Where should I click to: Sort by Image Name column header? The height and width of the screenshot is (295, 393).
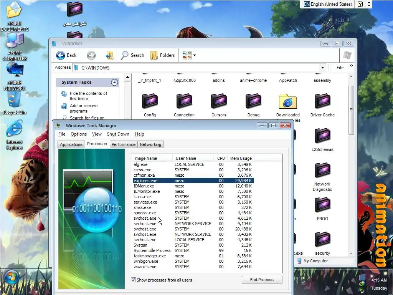click(x=152, y=158)
